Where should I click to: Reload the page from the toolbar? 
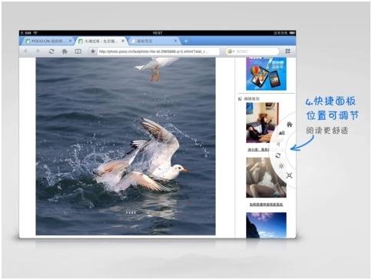[51, 52]
